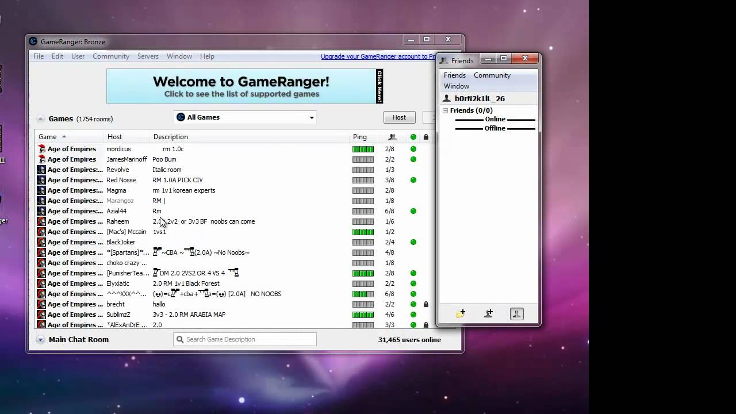Click the 31,465 users online status text
The height and width of the screenshot is (414, 736).
click(409, 340)
